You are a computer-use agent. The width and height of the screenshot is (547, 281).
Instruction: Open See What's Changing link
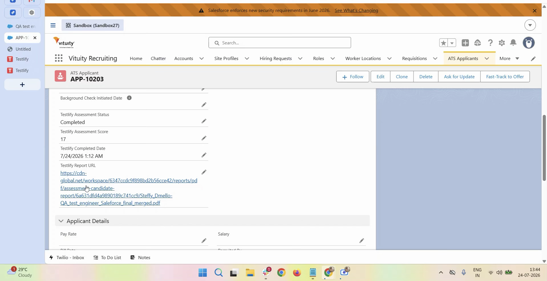[356, 11]
